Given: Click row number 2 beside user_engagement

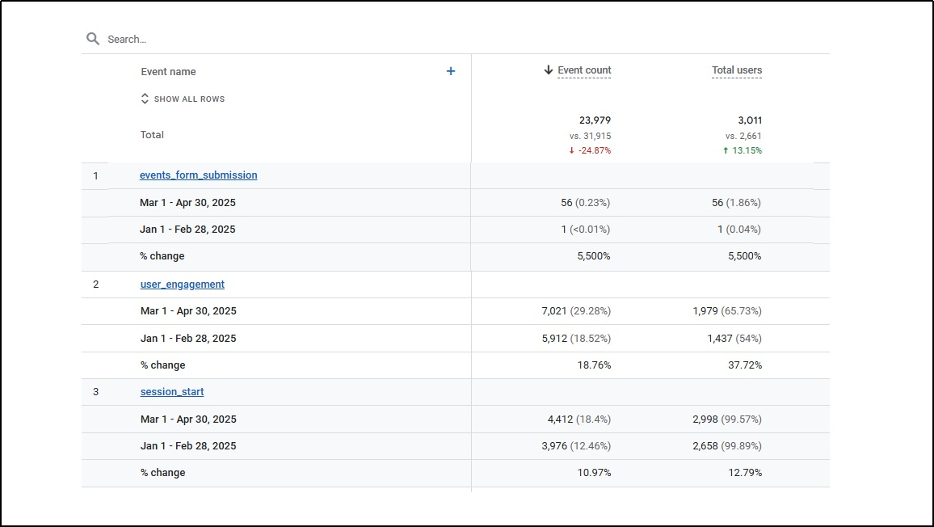Looking at the screenshot, I should pos(95,284).
